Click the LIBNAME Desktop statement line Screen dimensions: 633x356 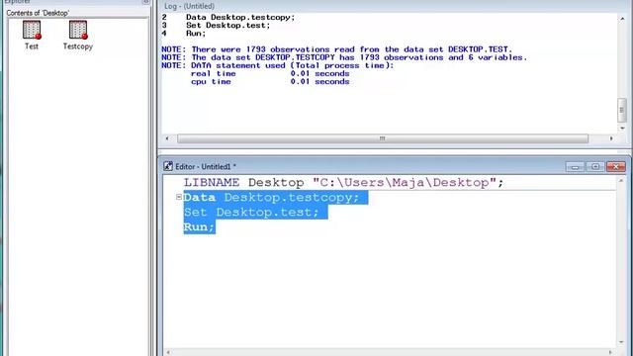coord(343,182)
